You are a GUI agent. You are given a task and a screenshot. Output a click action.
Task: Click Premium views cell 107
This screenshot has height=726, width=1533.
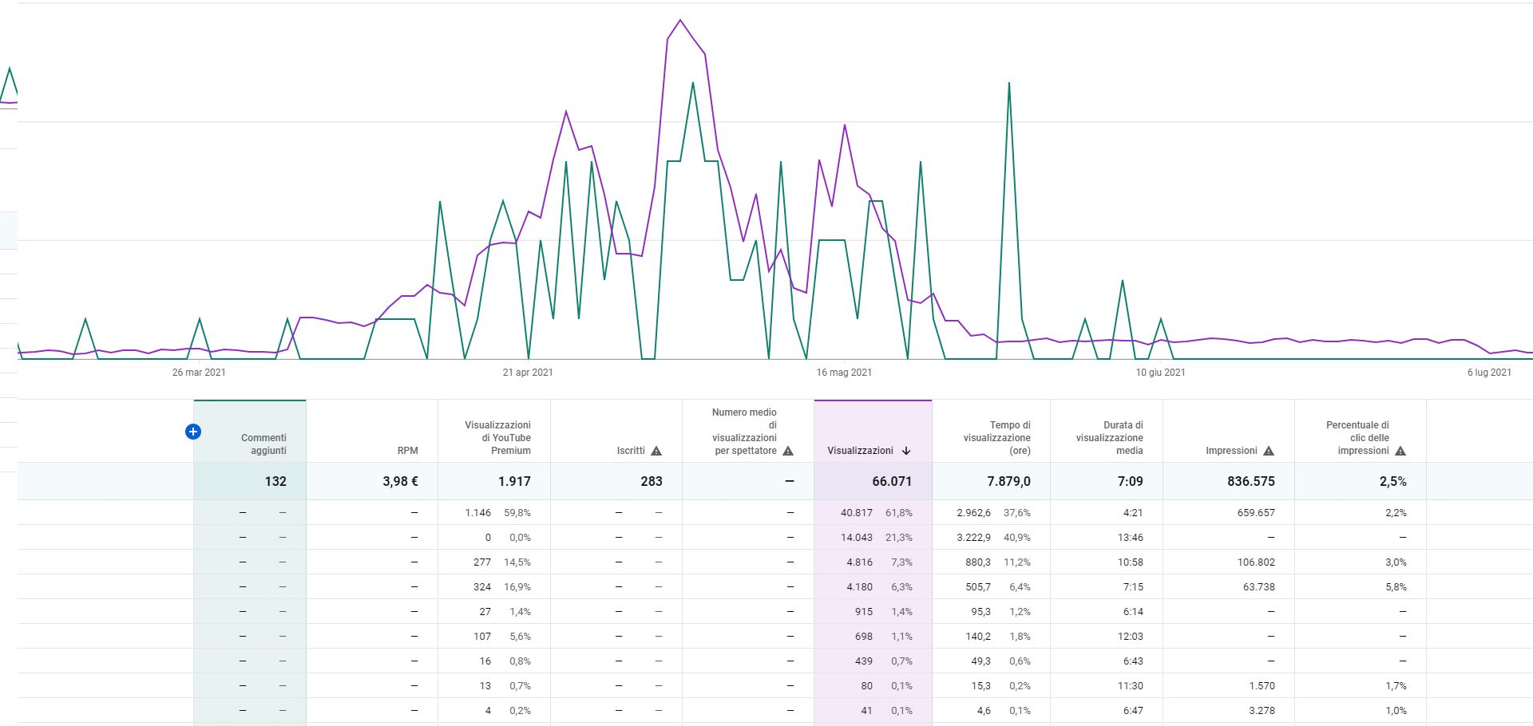[x=482, y=637]
